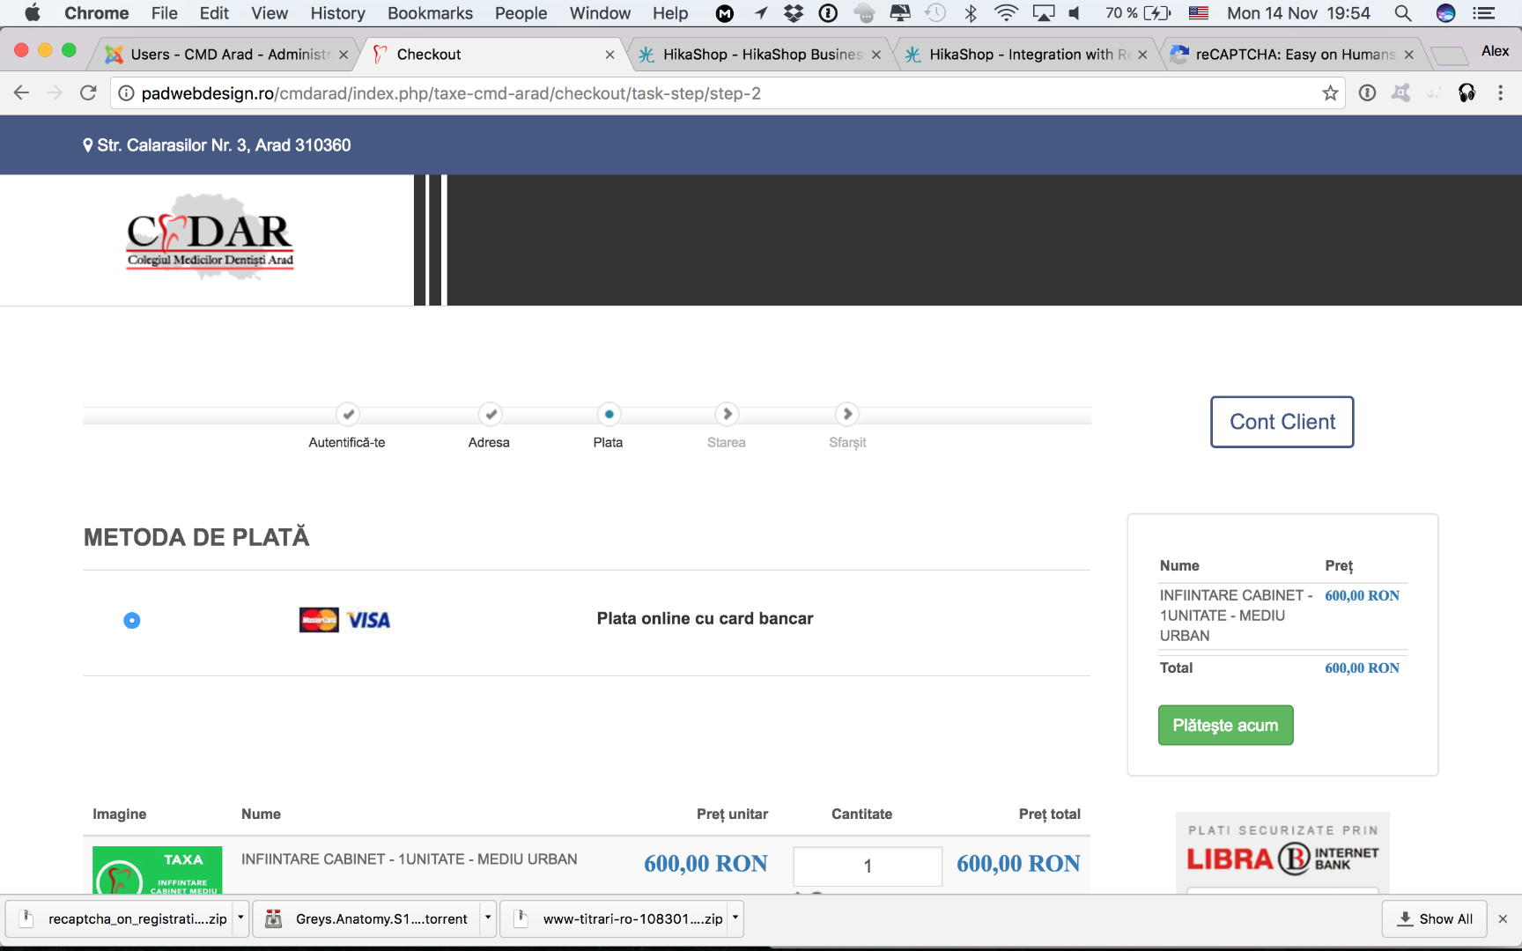Click the battery status indicator
The width and height of the screenshot is (1522, 951).
(1138, 13)
